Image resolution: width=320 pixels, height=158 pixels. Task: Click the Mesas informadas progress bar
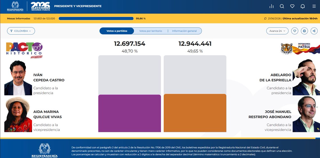96,19
